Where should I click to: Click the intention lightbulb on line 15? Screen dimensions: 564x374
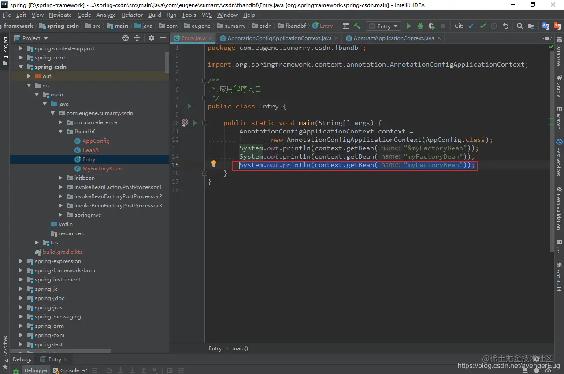[214, 163]
